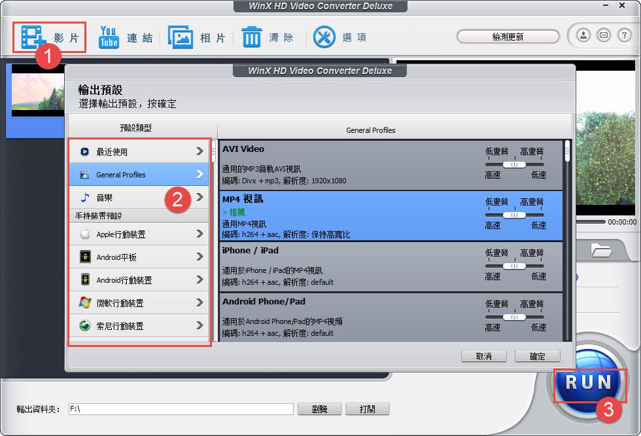Expand the 最近使用 category arrow
The height and width of the screenshot is (436, 641).
click(x=199, y=151)
